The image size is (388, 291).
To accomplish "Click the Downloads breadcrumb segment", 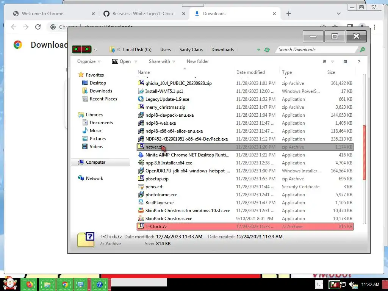I will (222, 50).
